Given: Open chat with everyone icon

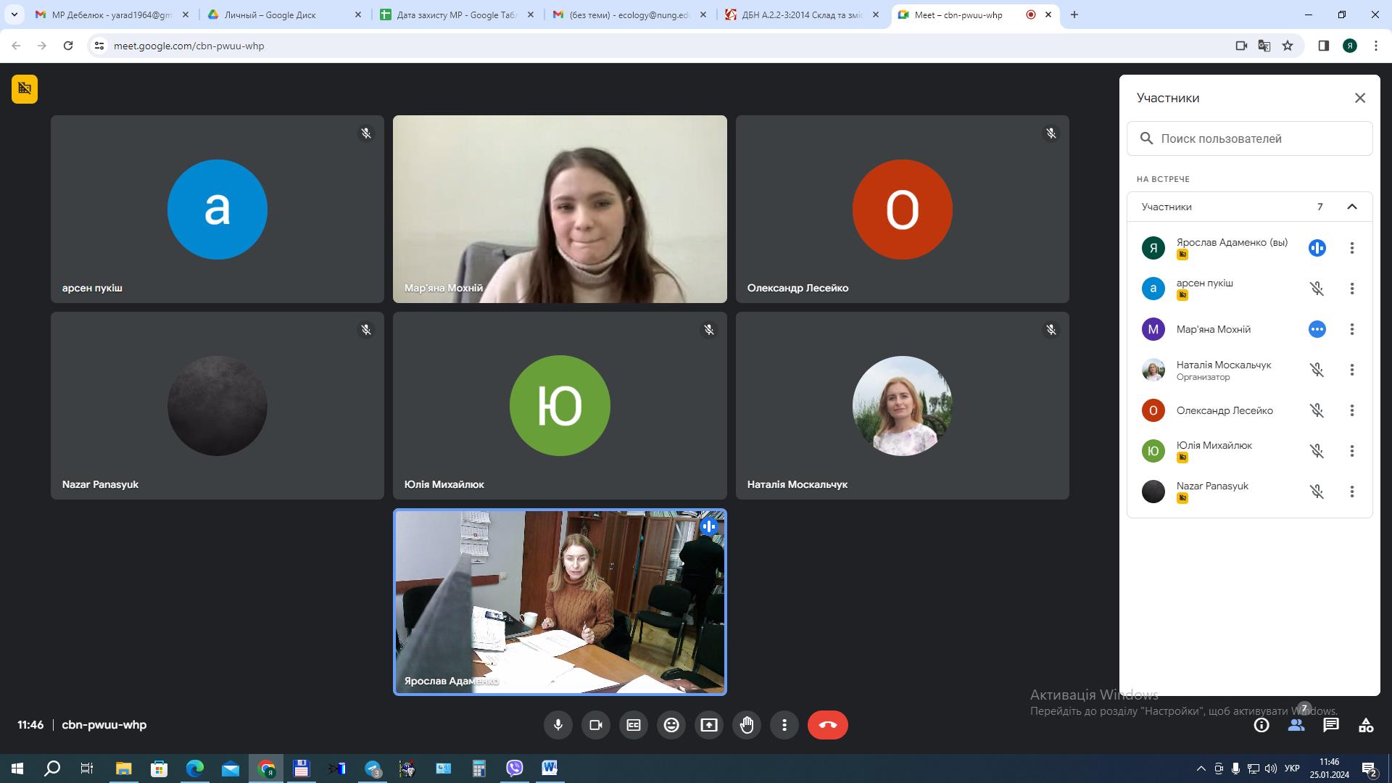Looking at the screenshot, I should pyautogui.click(x=1331, y=725).
